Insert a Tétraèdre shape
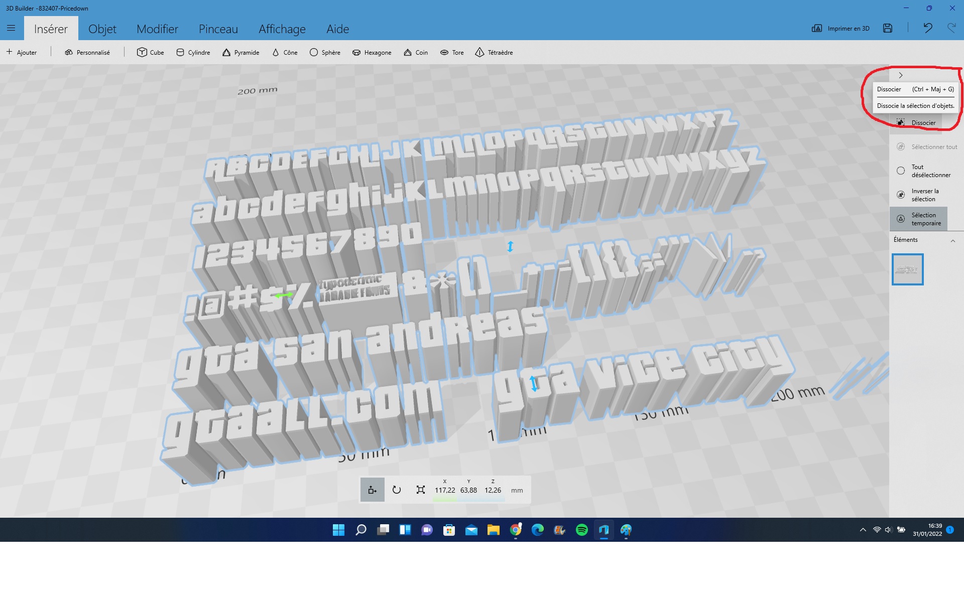 494,52
